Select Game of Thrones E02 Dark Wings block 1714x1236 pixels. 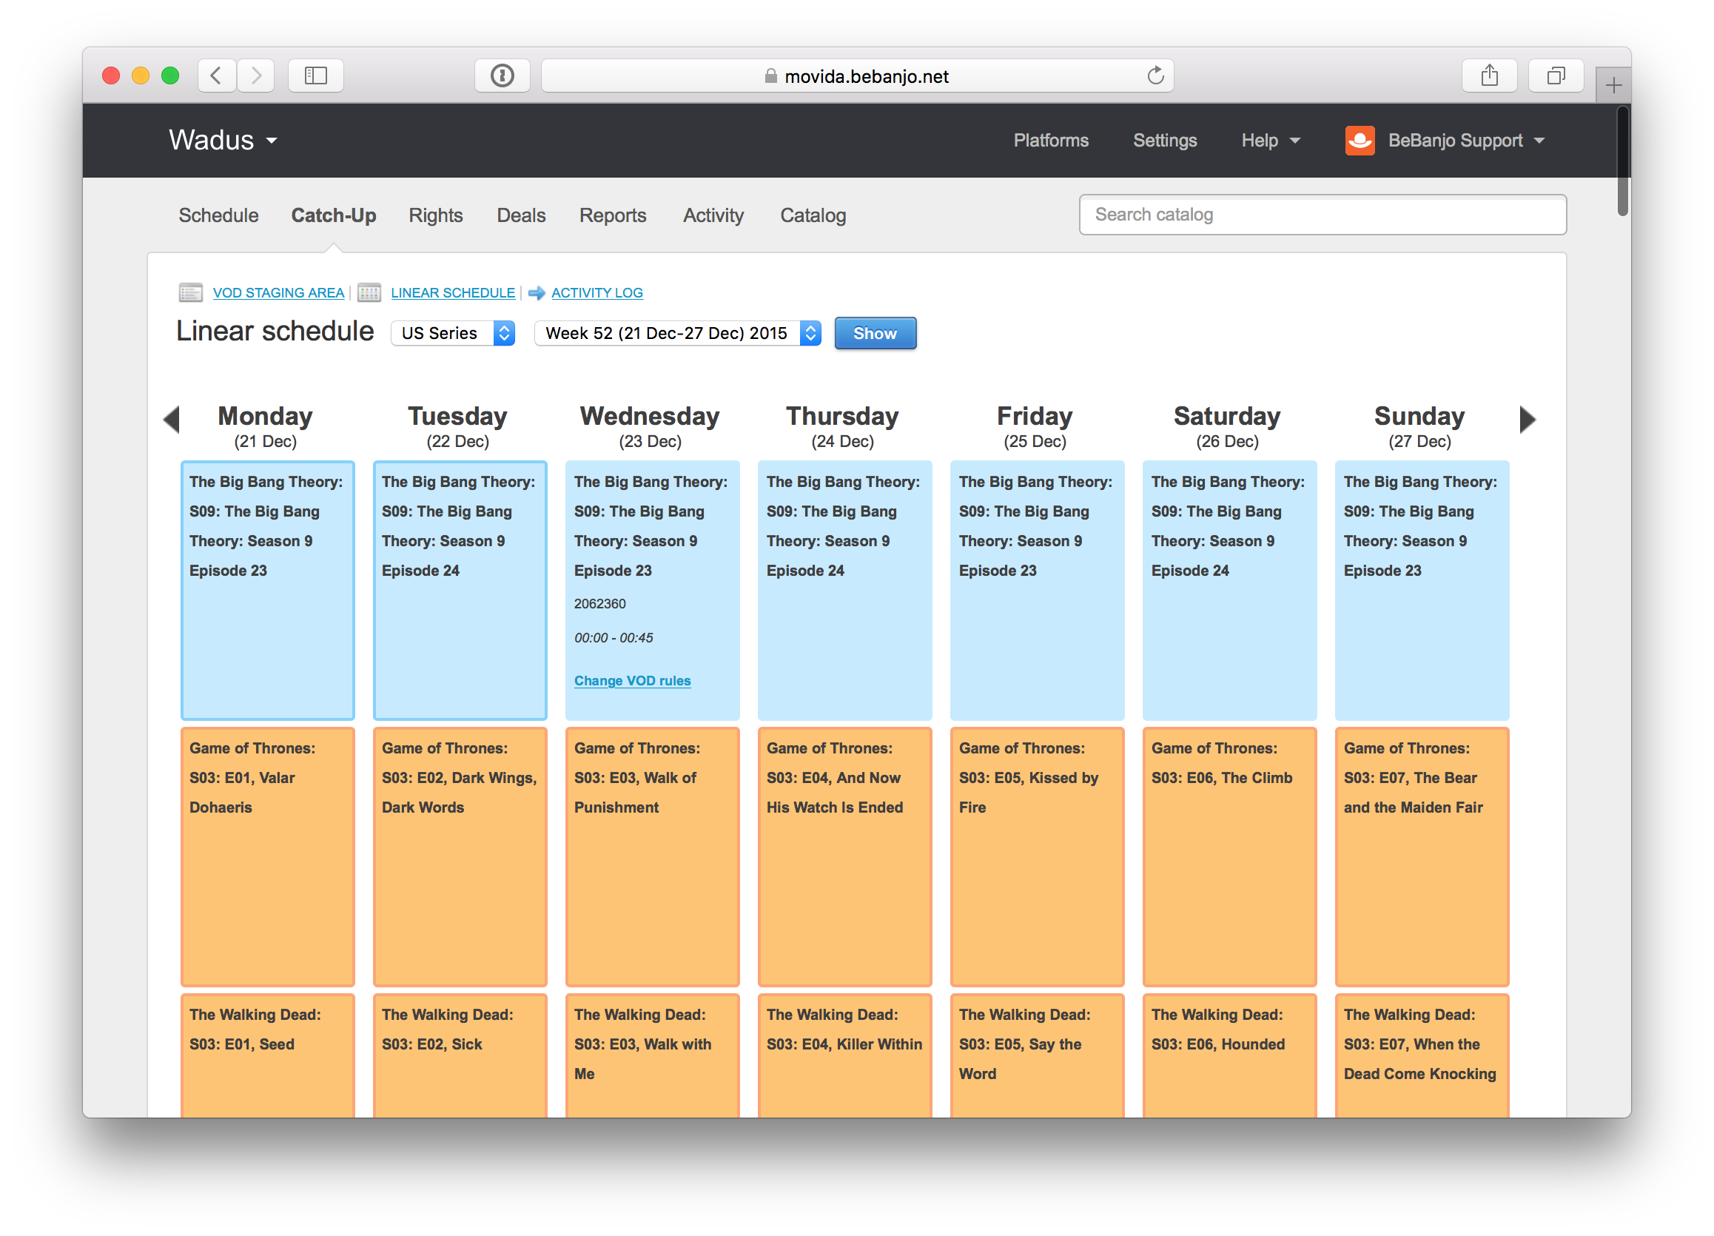pyautogui.click(x=460, y=857)
